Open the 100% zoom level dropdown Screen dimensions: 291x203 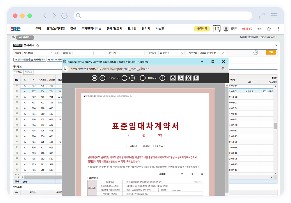click(x=152, y=78)
